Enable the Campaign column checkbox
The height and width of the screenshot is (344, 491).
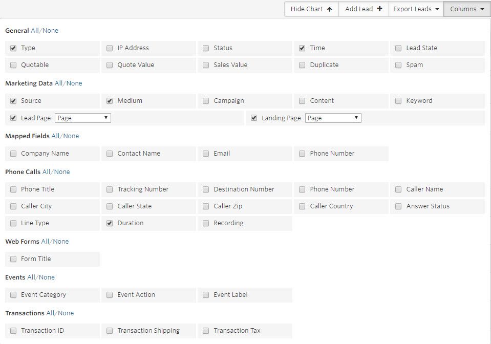pyautogui.click(x=206, y=101)
